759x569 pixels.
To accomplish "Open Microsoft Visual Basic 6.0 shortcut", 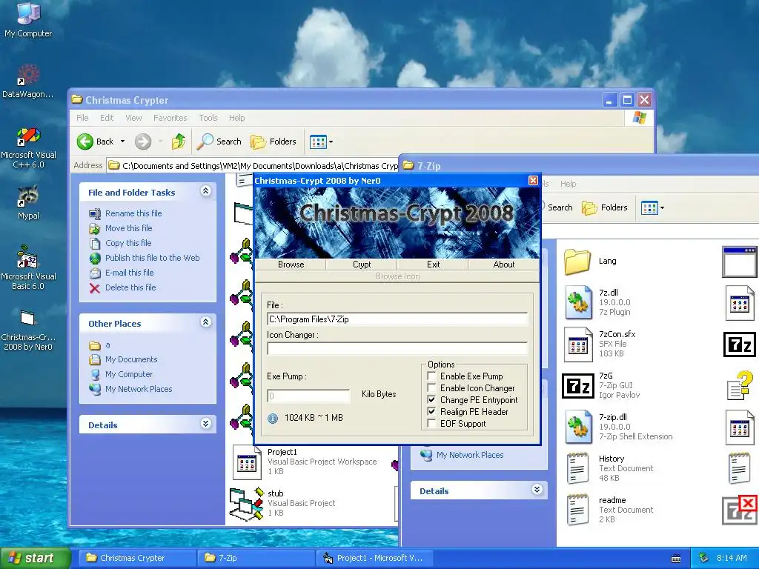I will pos(28,267).
